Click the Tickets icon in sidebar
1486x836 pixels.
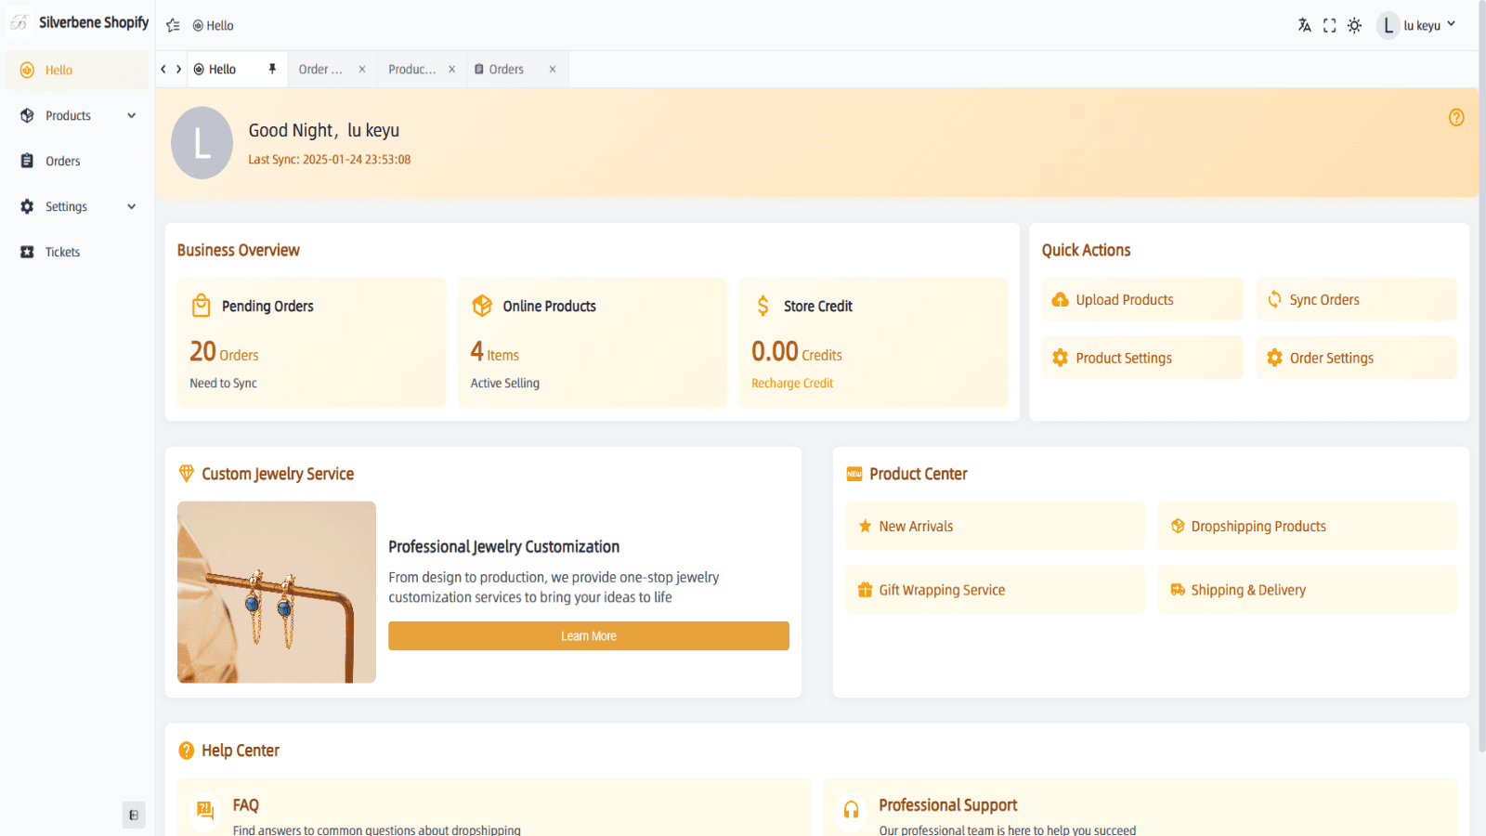[27, 253]
